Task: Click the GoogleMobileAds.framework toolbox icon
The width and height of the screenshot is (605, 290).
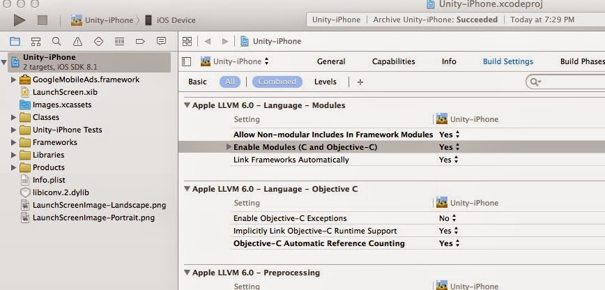Action: point(25,79)
